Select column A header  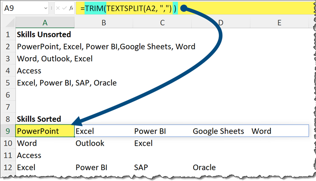pyautogui.click(x=44, y=23)
